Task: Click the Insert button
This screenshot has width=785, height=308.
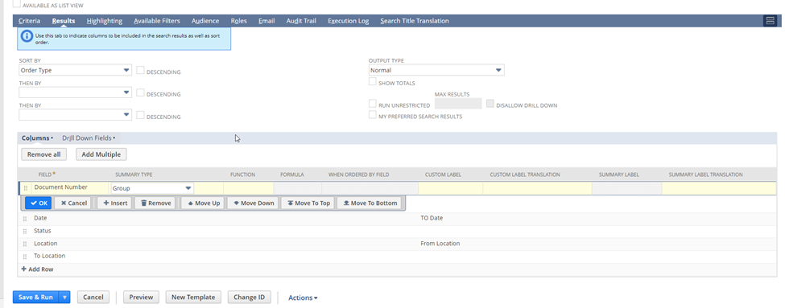Action: point(114,203)
